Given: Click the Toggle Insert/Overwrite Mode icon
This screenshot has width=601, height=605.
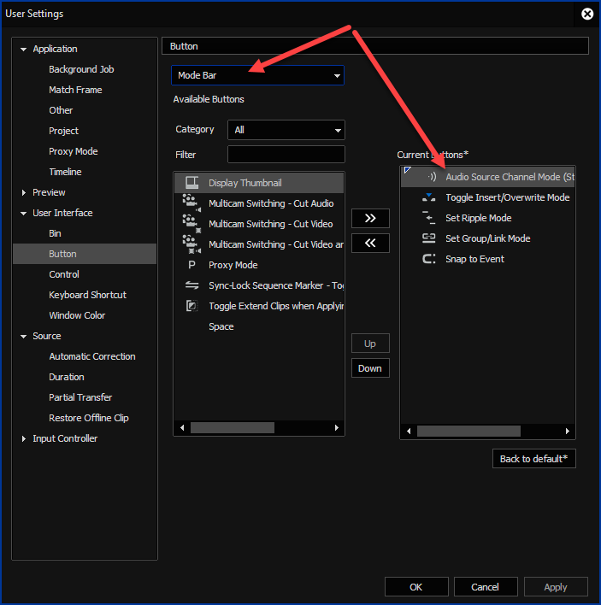Looking at the screenshot, I should 429,197.
